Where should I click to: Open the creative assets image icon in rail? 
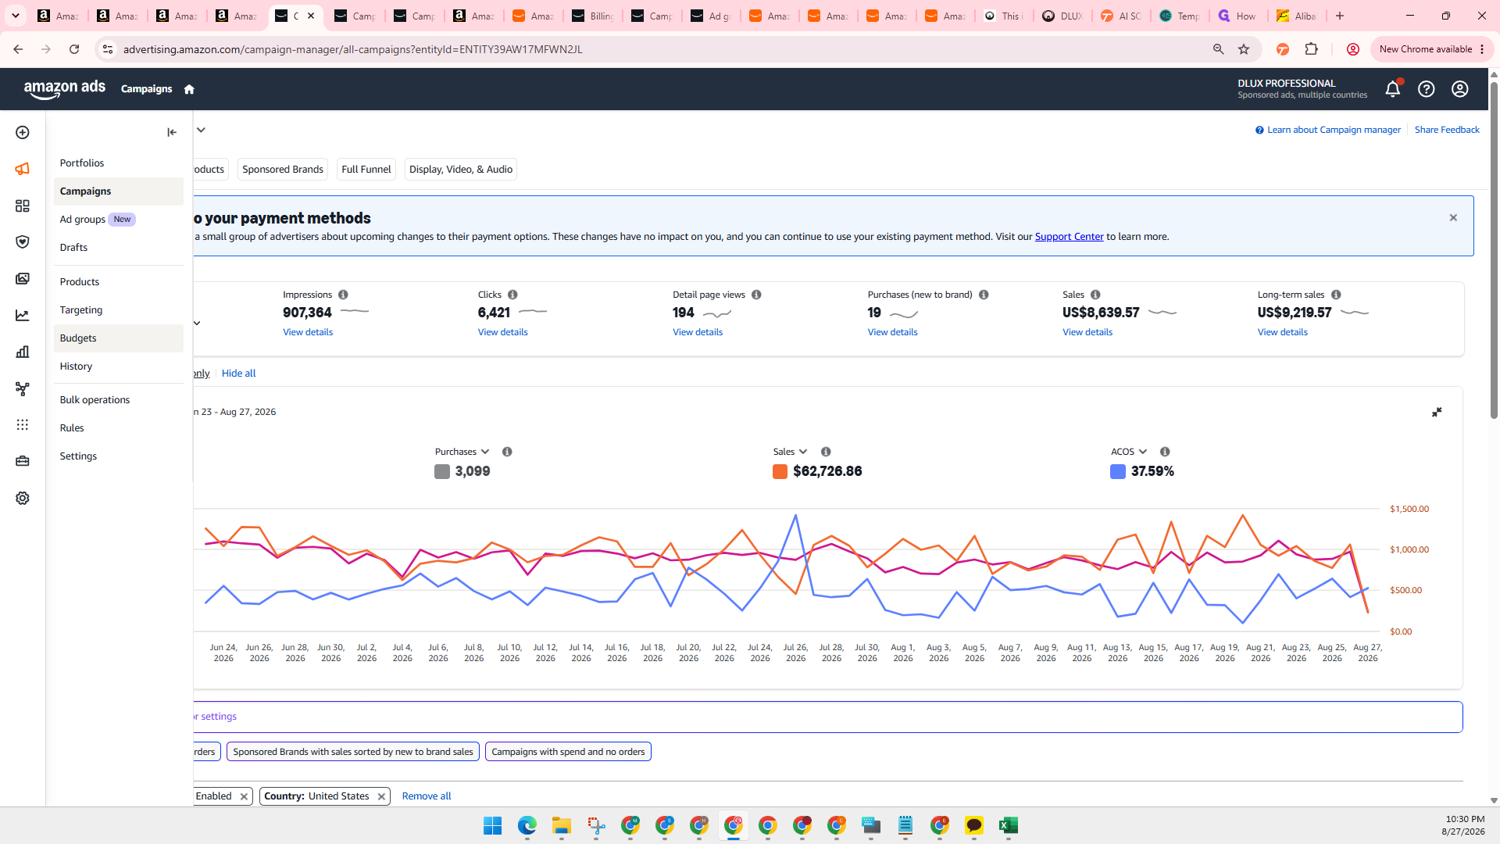pyautogui.click(x=23, y=279)
